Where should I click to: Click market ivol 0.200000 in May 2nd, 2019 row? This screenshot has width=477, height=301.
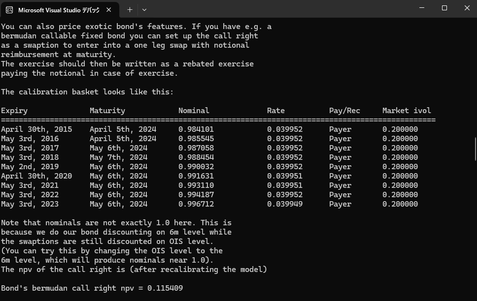(400, 167)
